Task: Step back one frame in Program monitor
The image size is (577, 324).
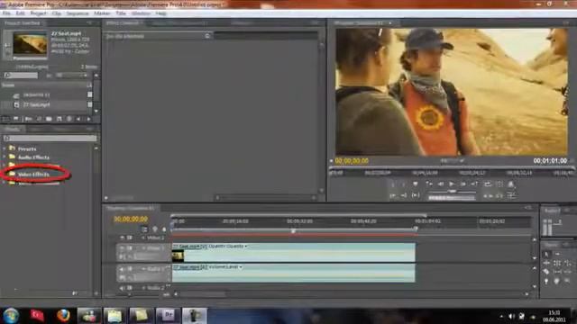Action: pos(441,184)
